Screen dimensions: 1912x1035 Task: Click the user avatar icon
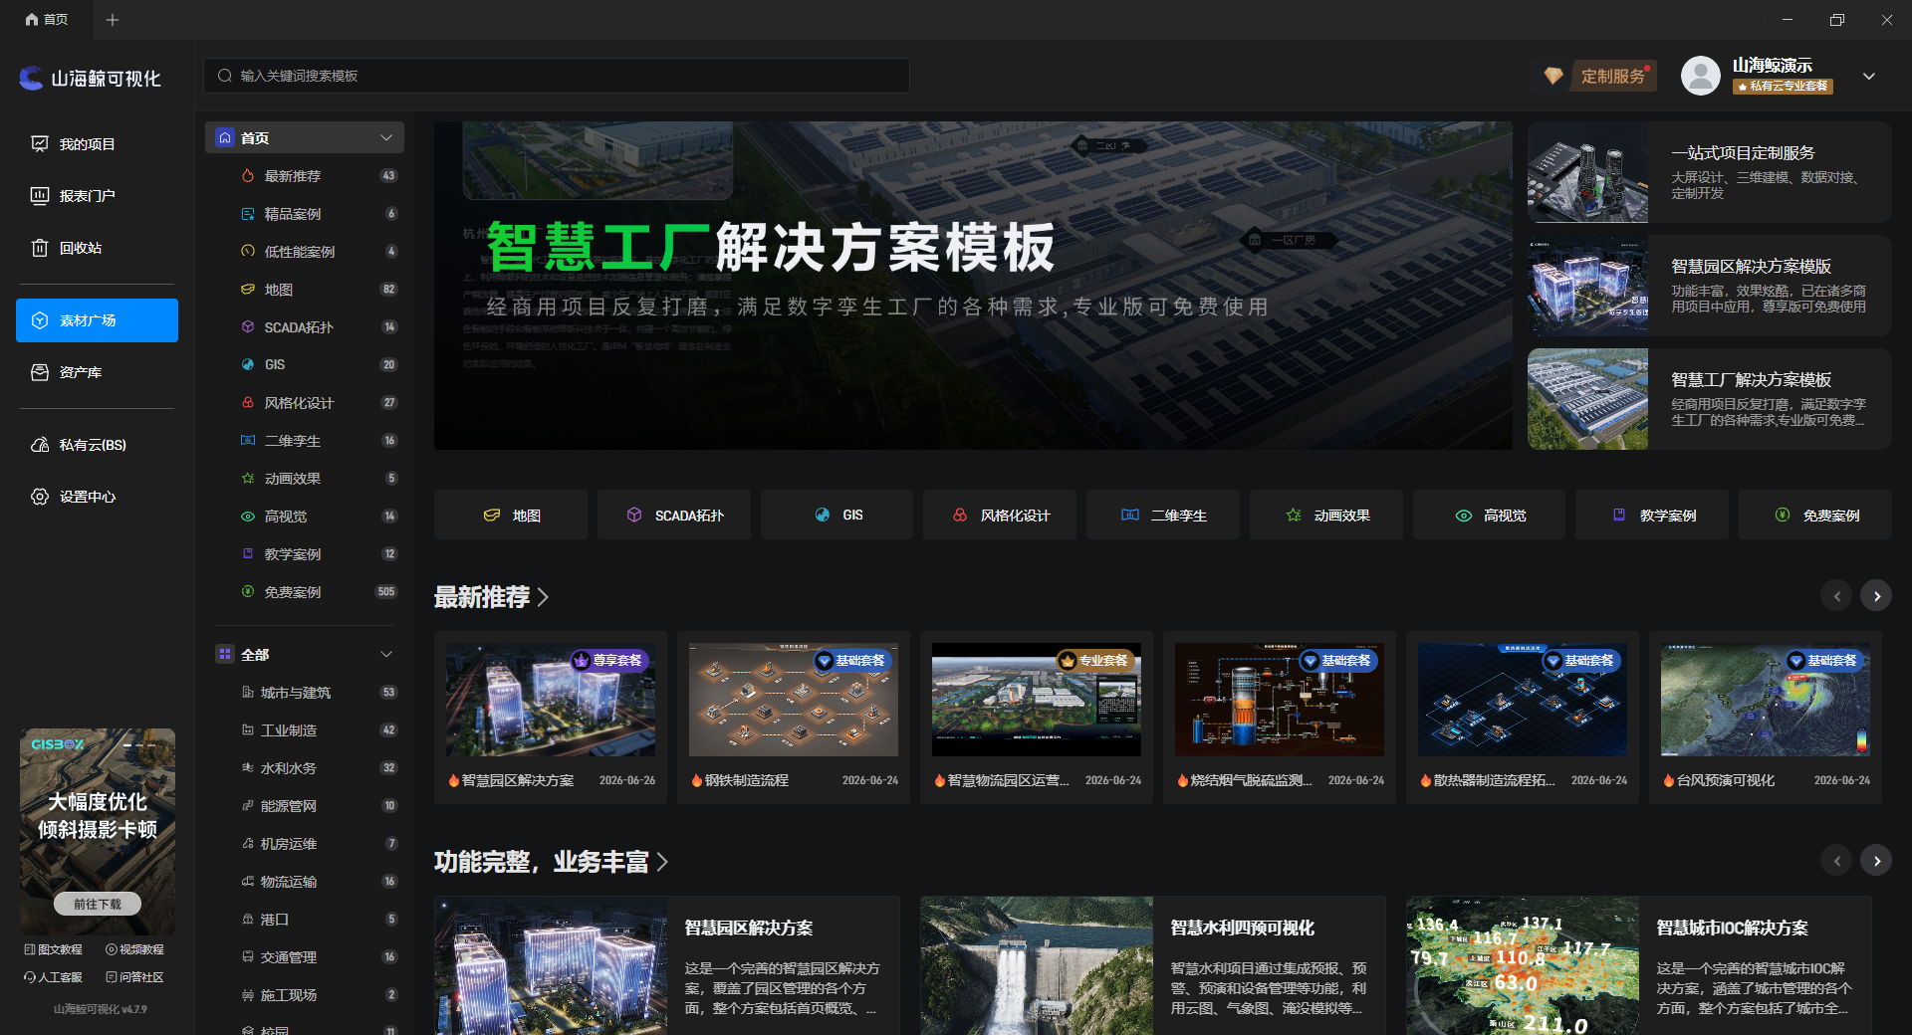1700,76
